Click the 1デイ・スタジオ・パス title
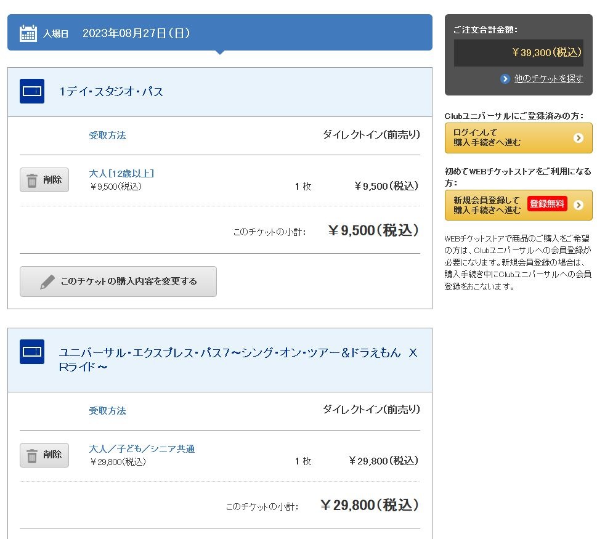The image size is (597, 539). (x=111, y=91)
